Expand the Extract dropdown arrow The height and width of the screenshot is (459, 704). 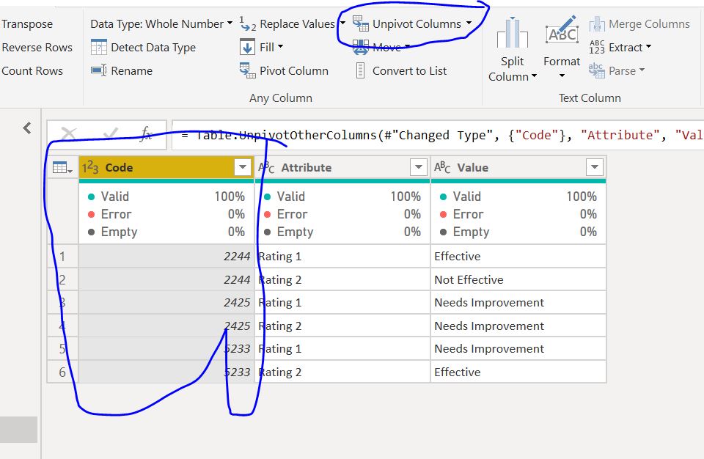[x=648, y=46]
